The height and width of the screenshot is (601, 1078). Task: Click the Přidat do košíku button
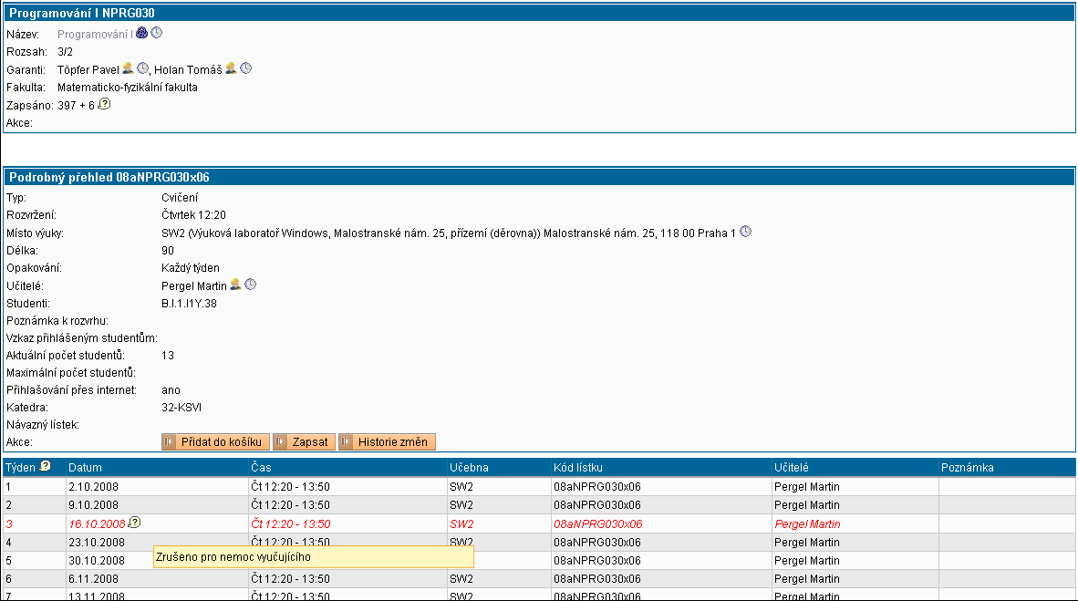point(215,442)
